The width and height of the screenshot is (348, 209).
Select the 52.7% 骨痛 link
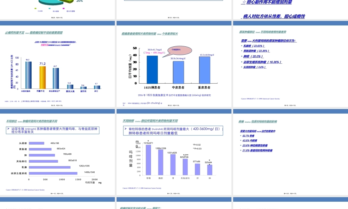pos(248,137)
